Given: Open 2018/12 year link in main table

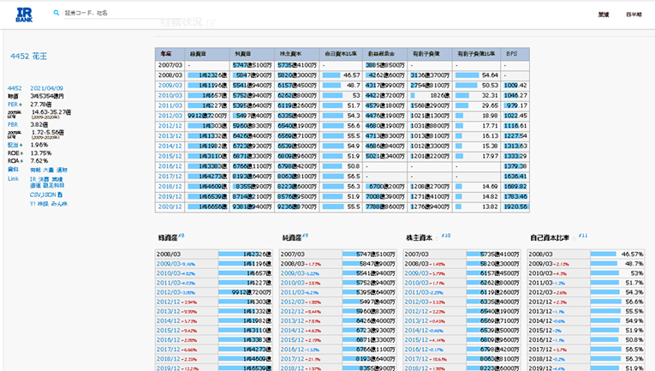Looking at the screenshot, I should [x=170, y=186].
